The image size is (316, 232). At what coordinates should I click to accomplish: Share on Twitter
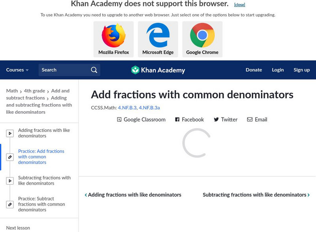pyautogui.click(x=216, y=120)
